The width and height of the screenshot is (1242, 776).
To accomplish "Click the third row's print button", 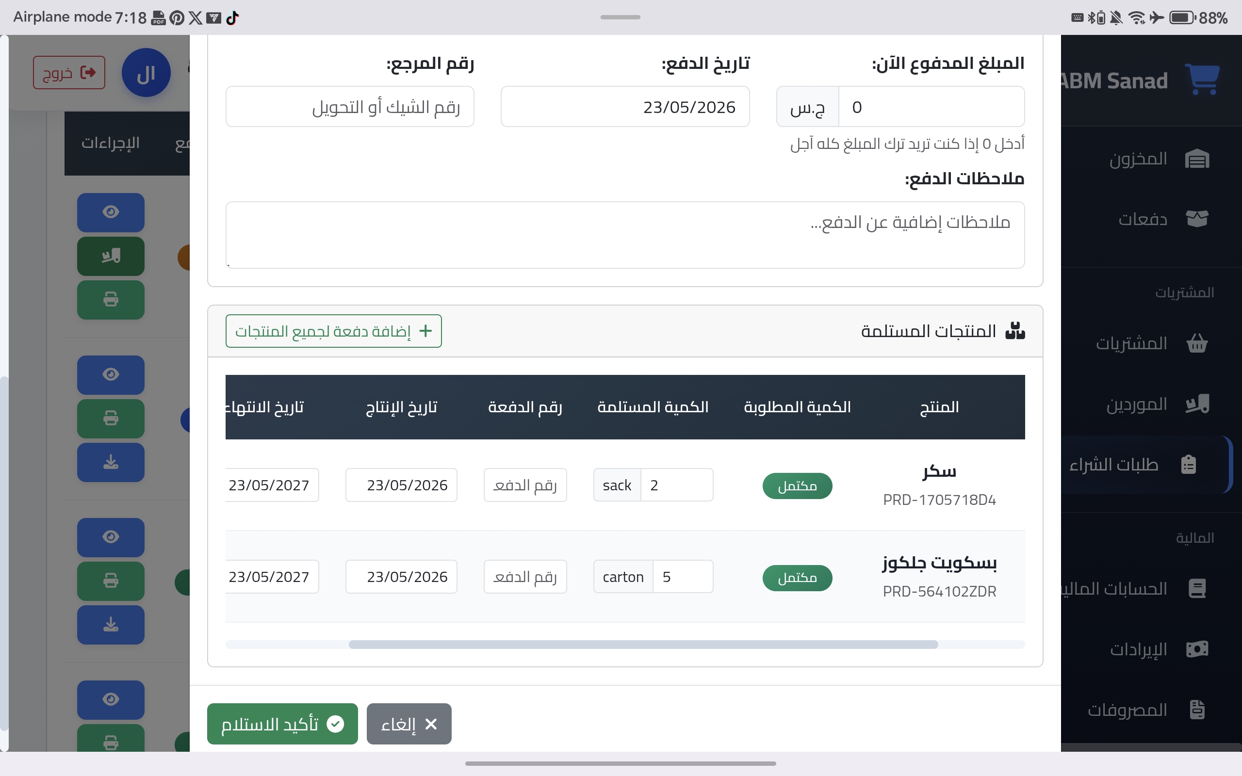I will 111,581.
